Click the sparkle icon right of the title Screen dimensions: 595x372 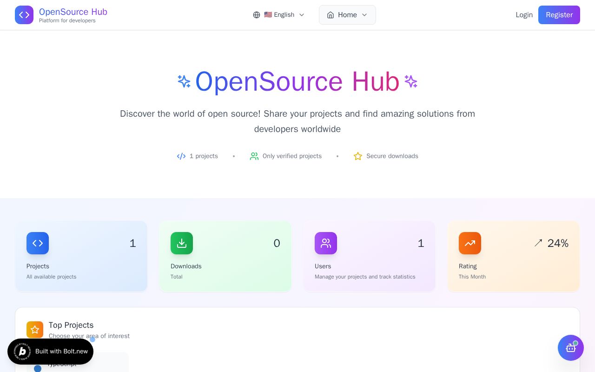point(411,82)
